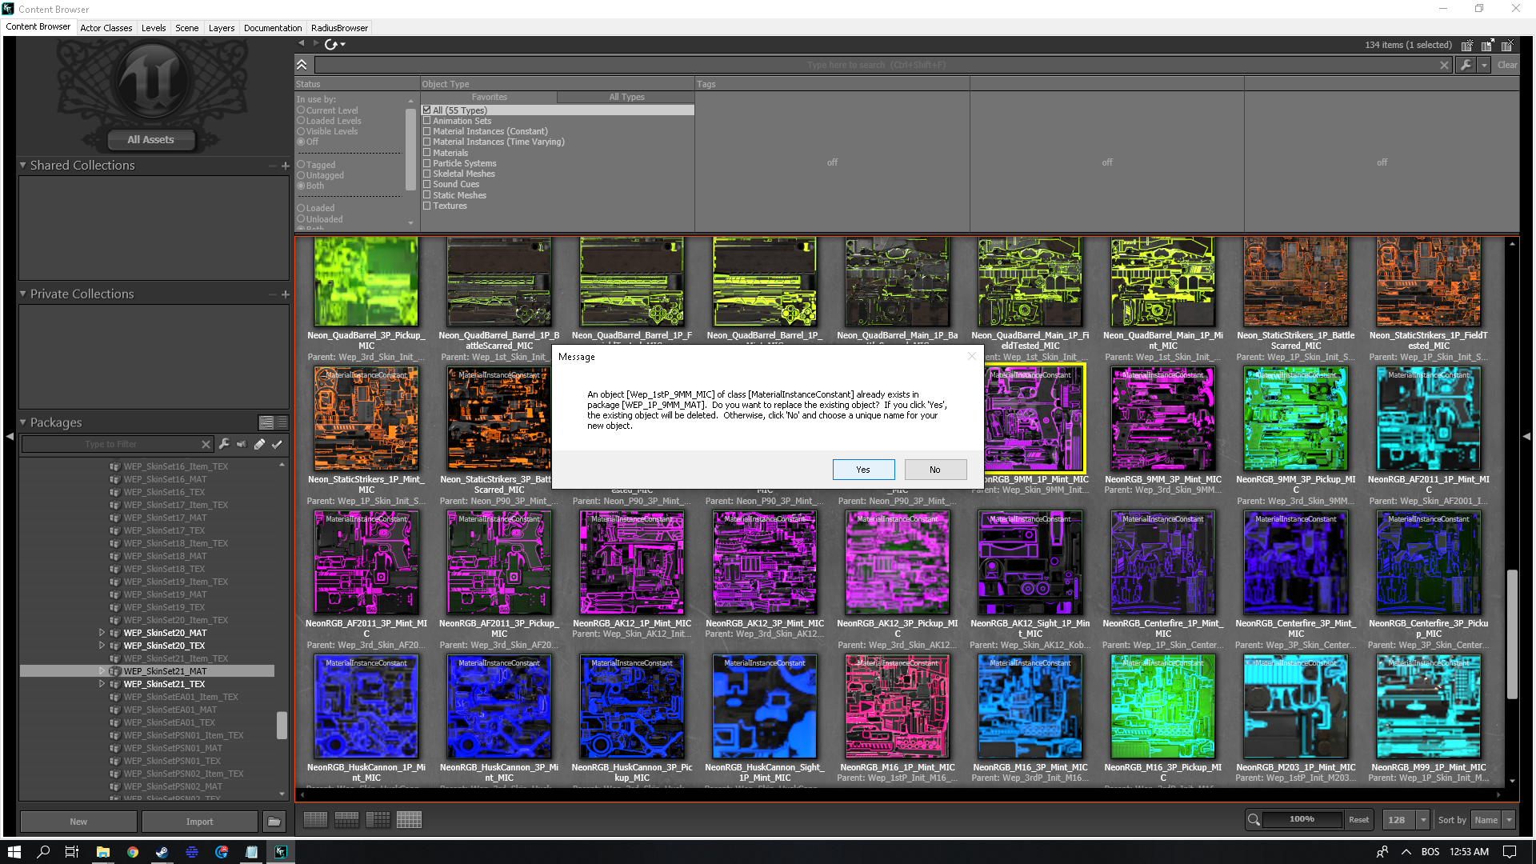
Task: Expand the WEP_SkinSet20_MAT package
Action: coord(102,633)
